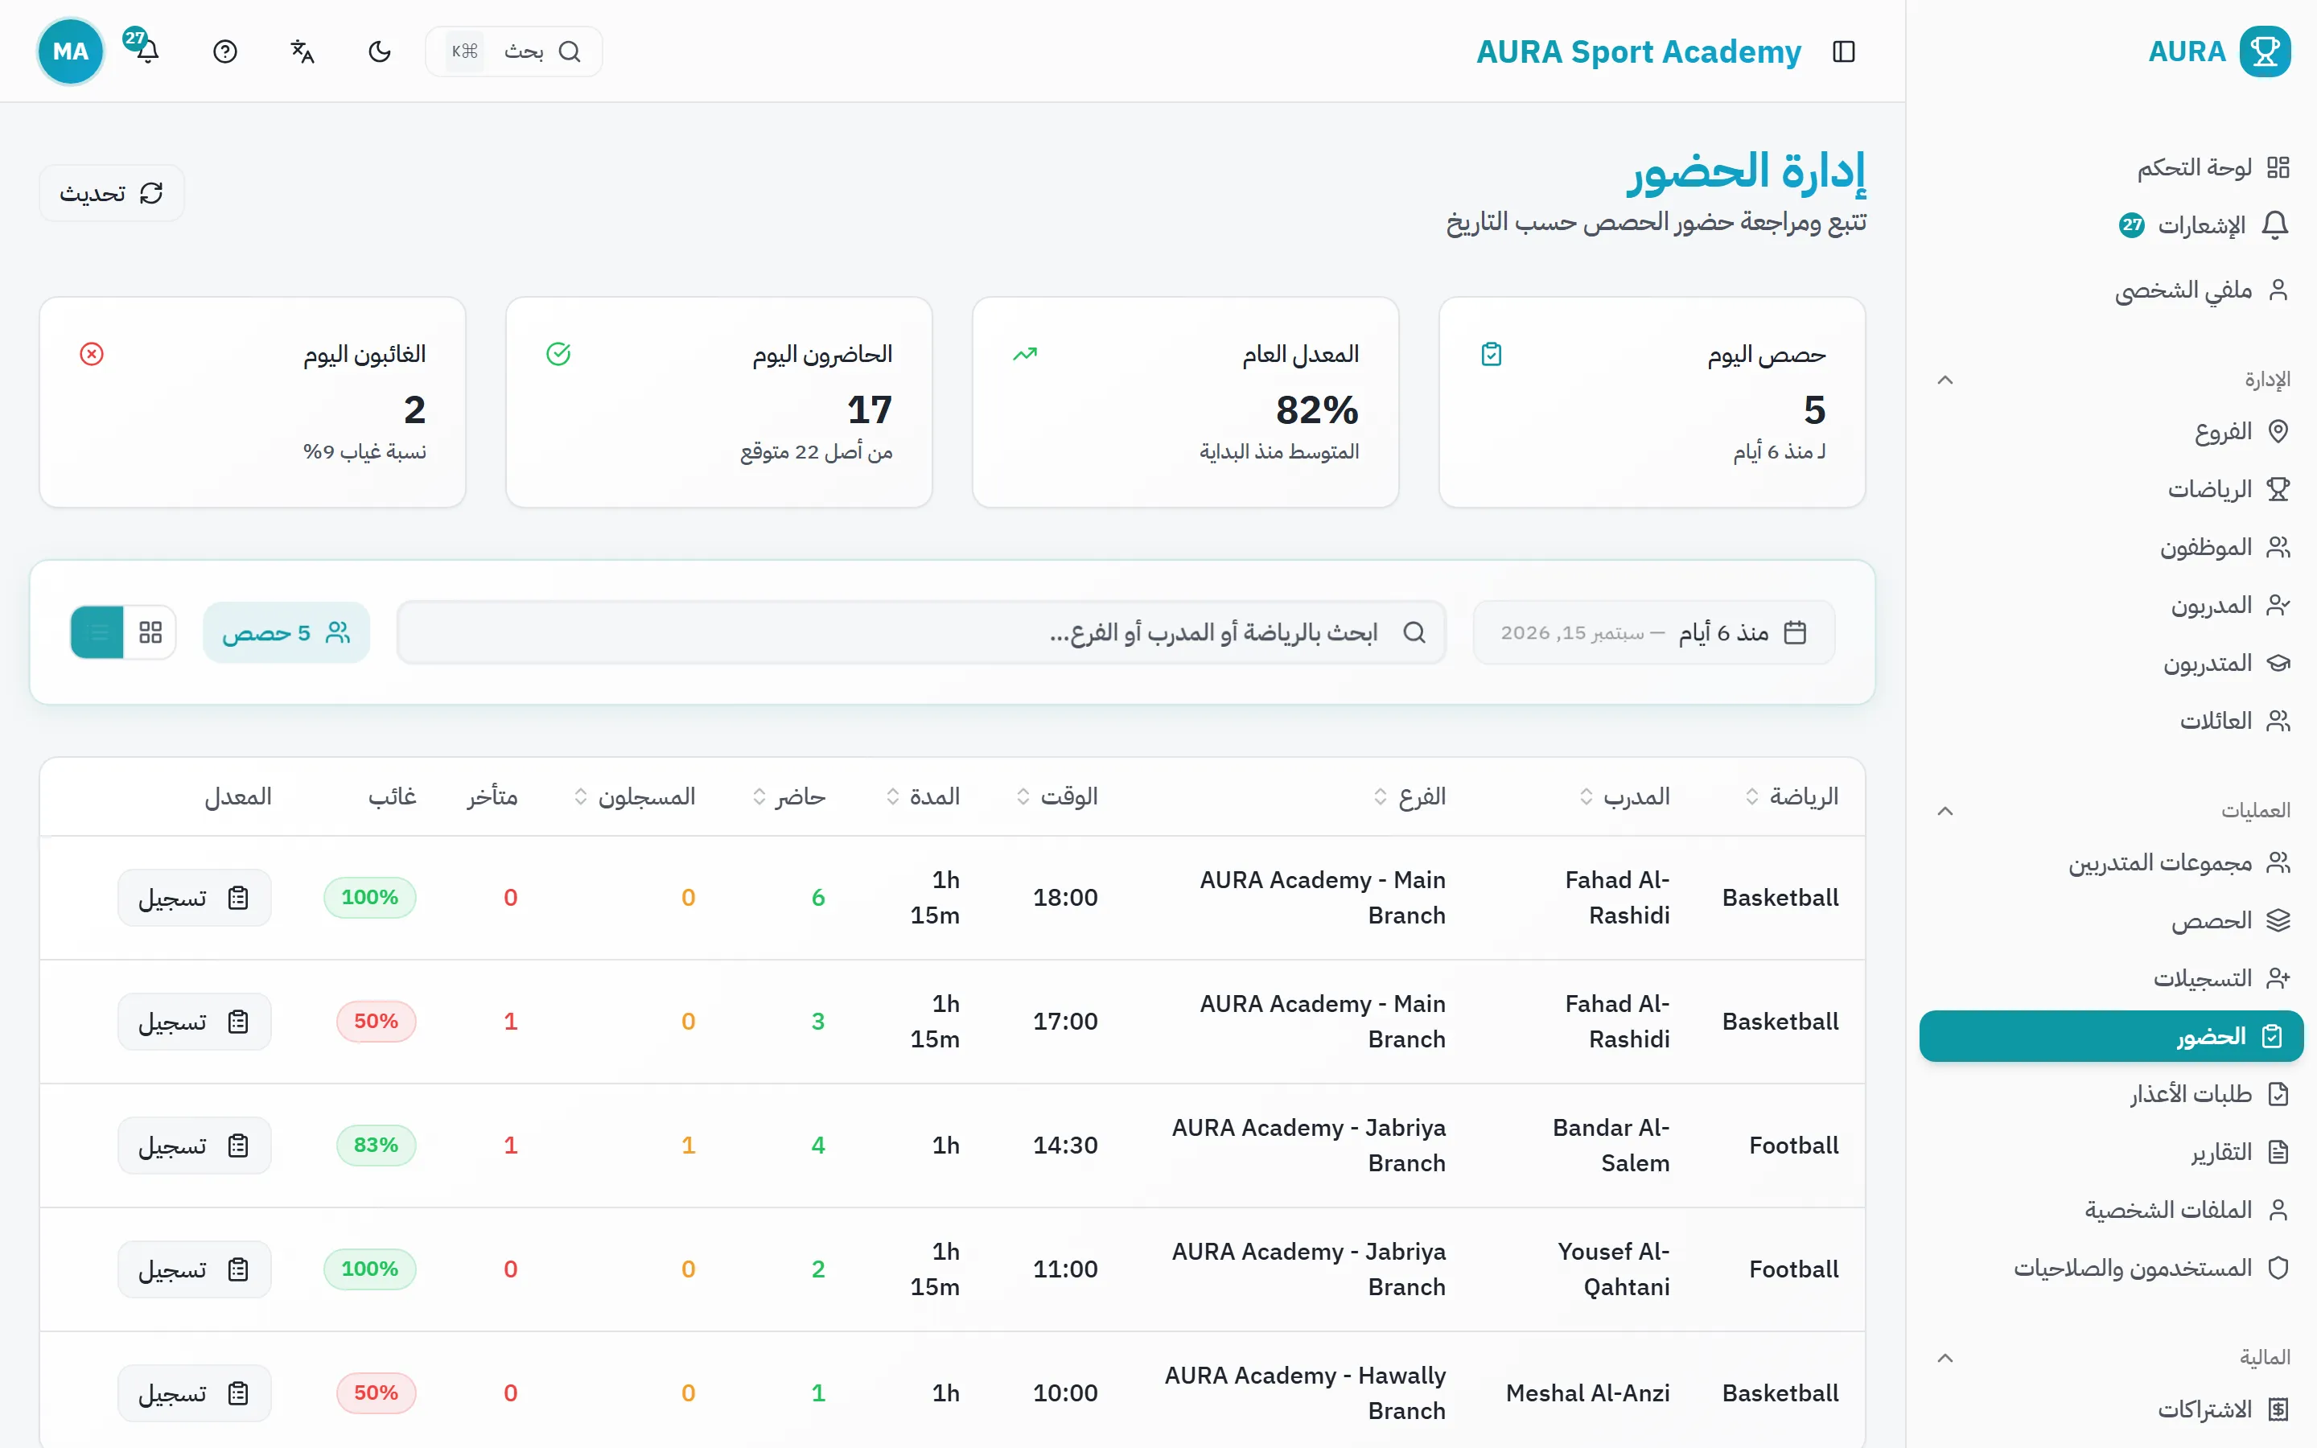Click تسجيل for the 14:30 Football session
Viewport: 2317px width, 1448px height.
[195, 1146]
